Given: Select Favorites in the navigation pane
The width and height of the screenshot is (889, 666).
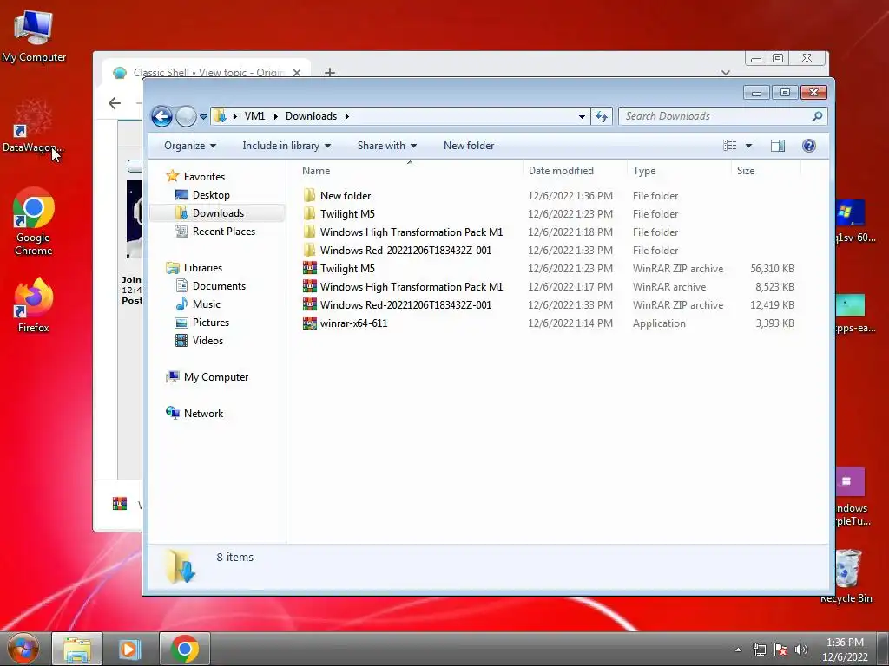Looking at the screenshot, I should click(x=204, y=177).
